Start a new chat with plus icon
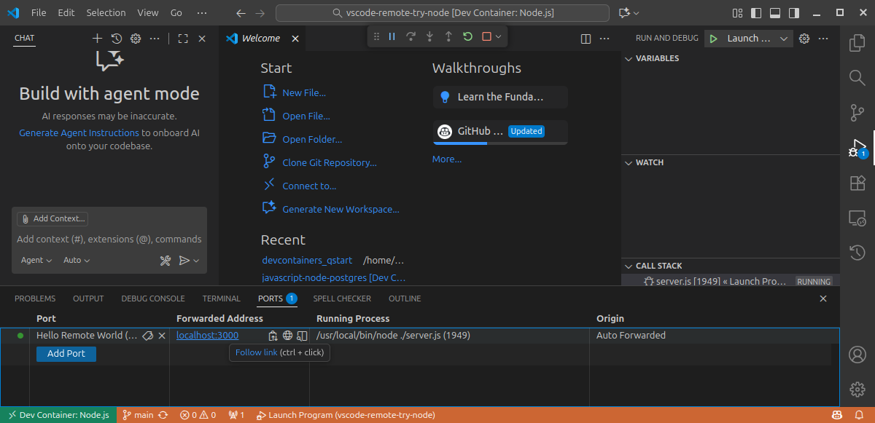 [x=97, y=39]
